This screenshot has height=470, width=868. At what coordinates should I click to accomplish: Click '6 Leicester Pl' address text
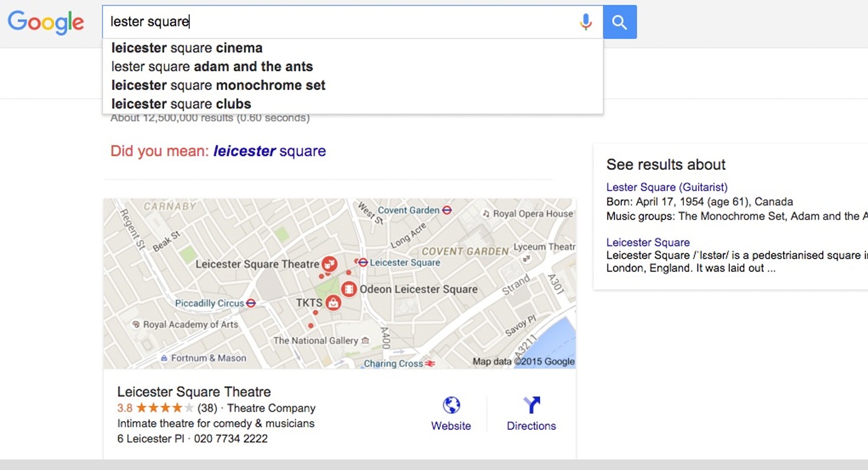pyautogui.click(x=151, y=438)
